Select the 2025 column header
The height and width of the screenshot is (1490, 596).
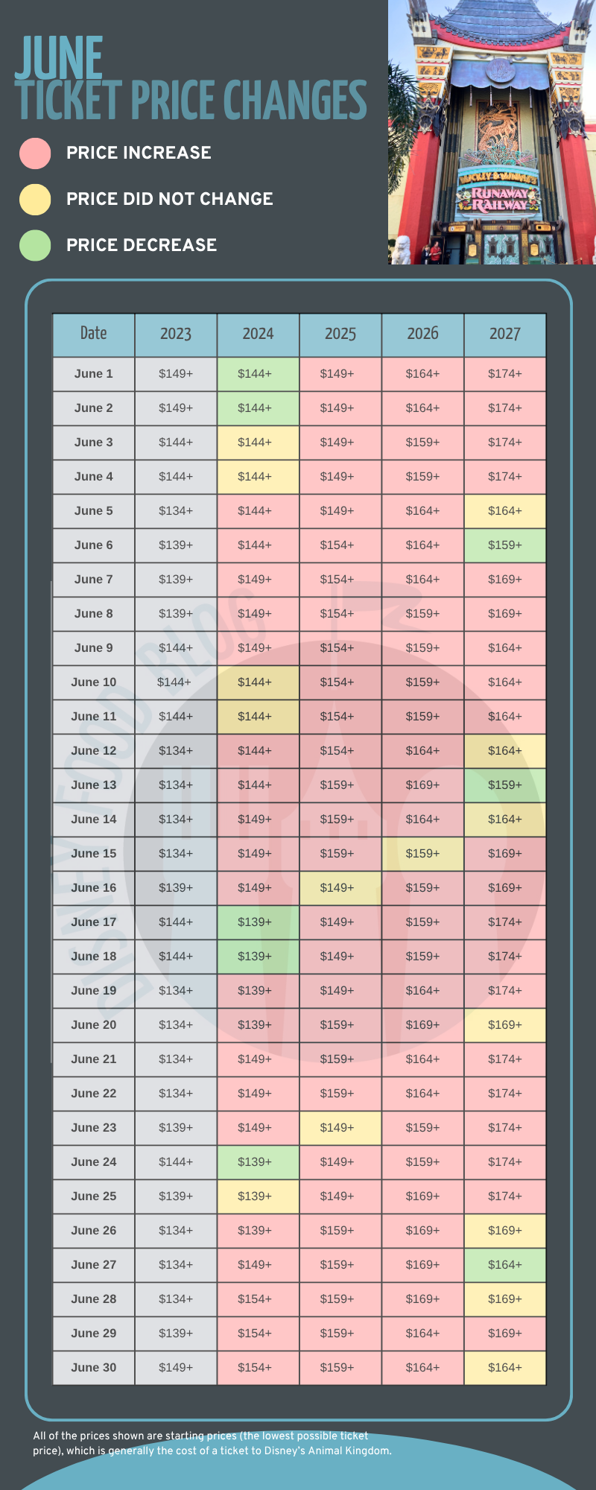pyautogui.click(x=340, y=335)
